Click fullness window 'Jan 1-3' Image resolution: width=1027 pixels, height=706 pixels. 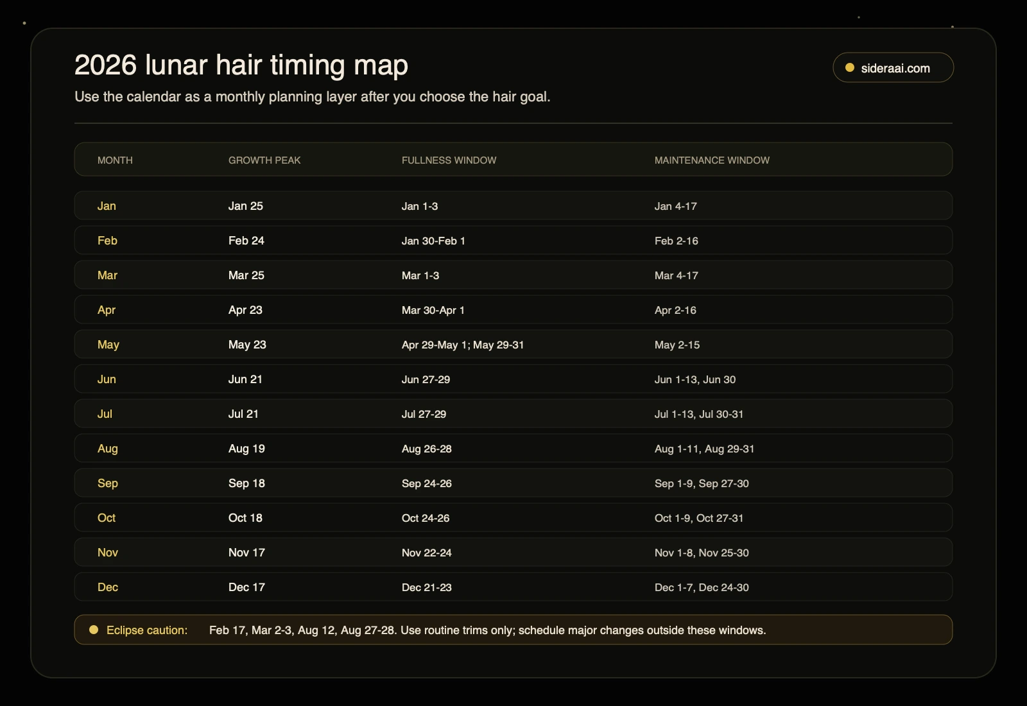click(420, 206)
